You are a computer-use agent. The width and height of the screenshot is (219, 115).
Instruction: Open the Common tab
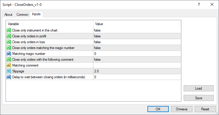coord(22,15)
